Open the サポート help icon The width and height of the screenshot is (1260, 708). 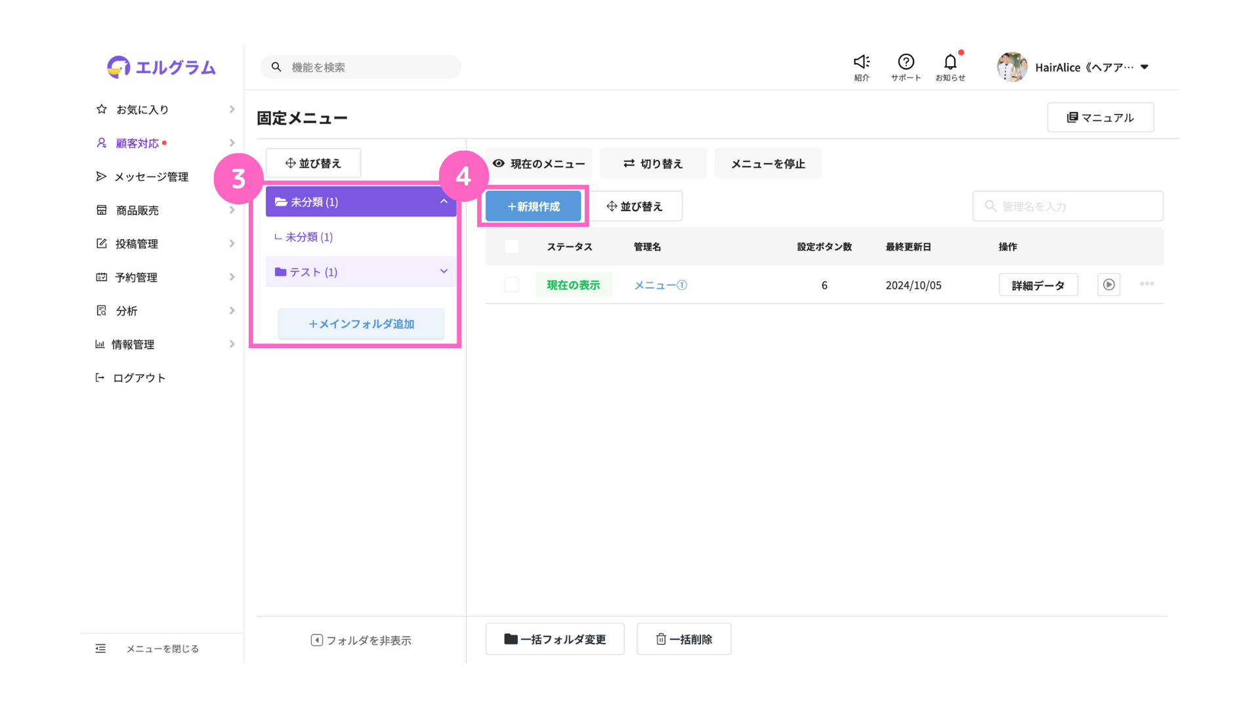click(906, 62)
